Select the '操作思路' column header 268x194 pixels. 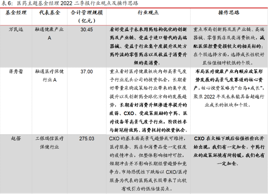229,12
